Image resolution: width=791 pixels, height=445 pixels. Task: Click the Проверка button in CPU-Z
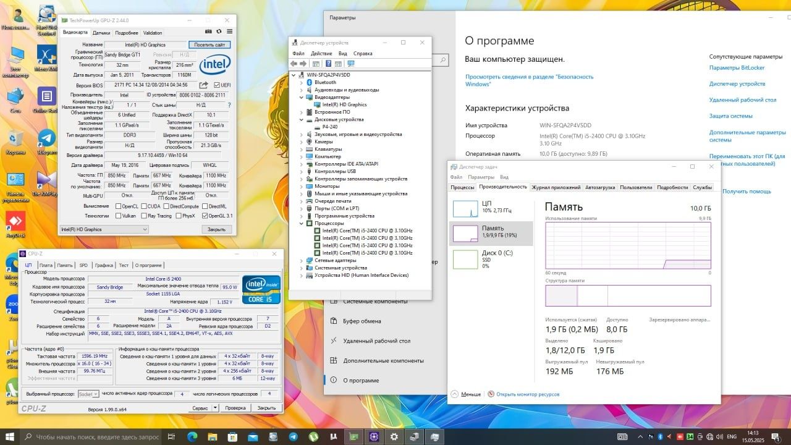point(235,408)
